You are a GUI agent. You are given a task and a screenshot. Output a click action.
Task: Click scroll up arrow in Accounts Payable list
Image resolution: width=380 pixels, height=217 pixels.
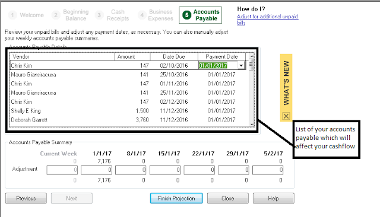[252, 56]
